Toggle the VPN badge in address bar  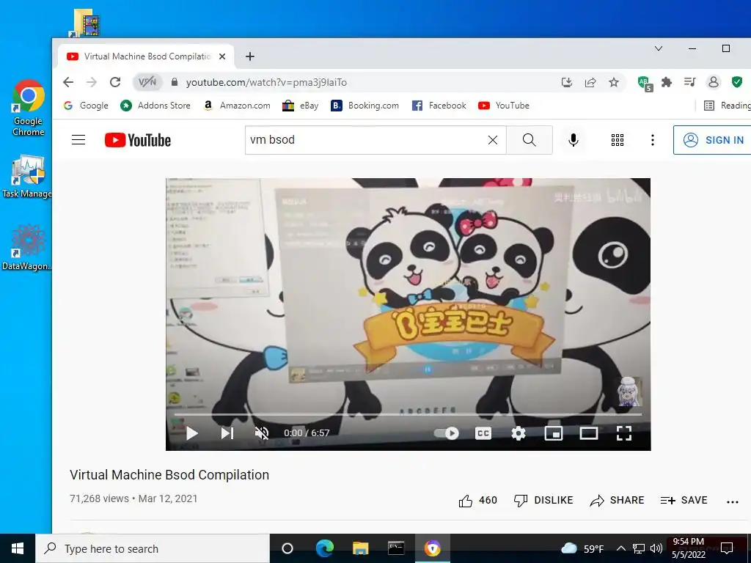tap(147, 82)
